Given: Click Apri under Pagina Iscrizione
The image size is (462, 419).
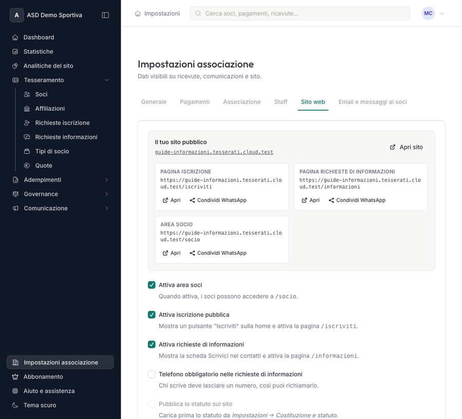Looking at the screenshot, I should point(171,200).
